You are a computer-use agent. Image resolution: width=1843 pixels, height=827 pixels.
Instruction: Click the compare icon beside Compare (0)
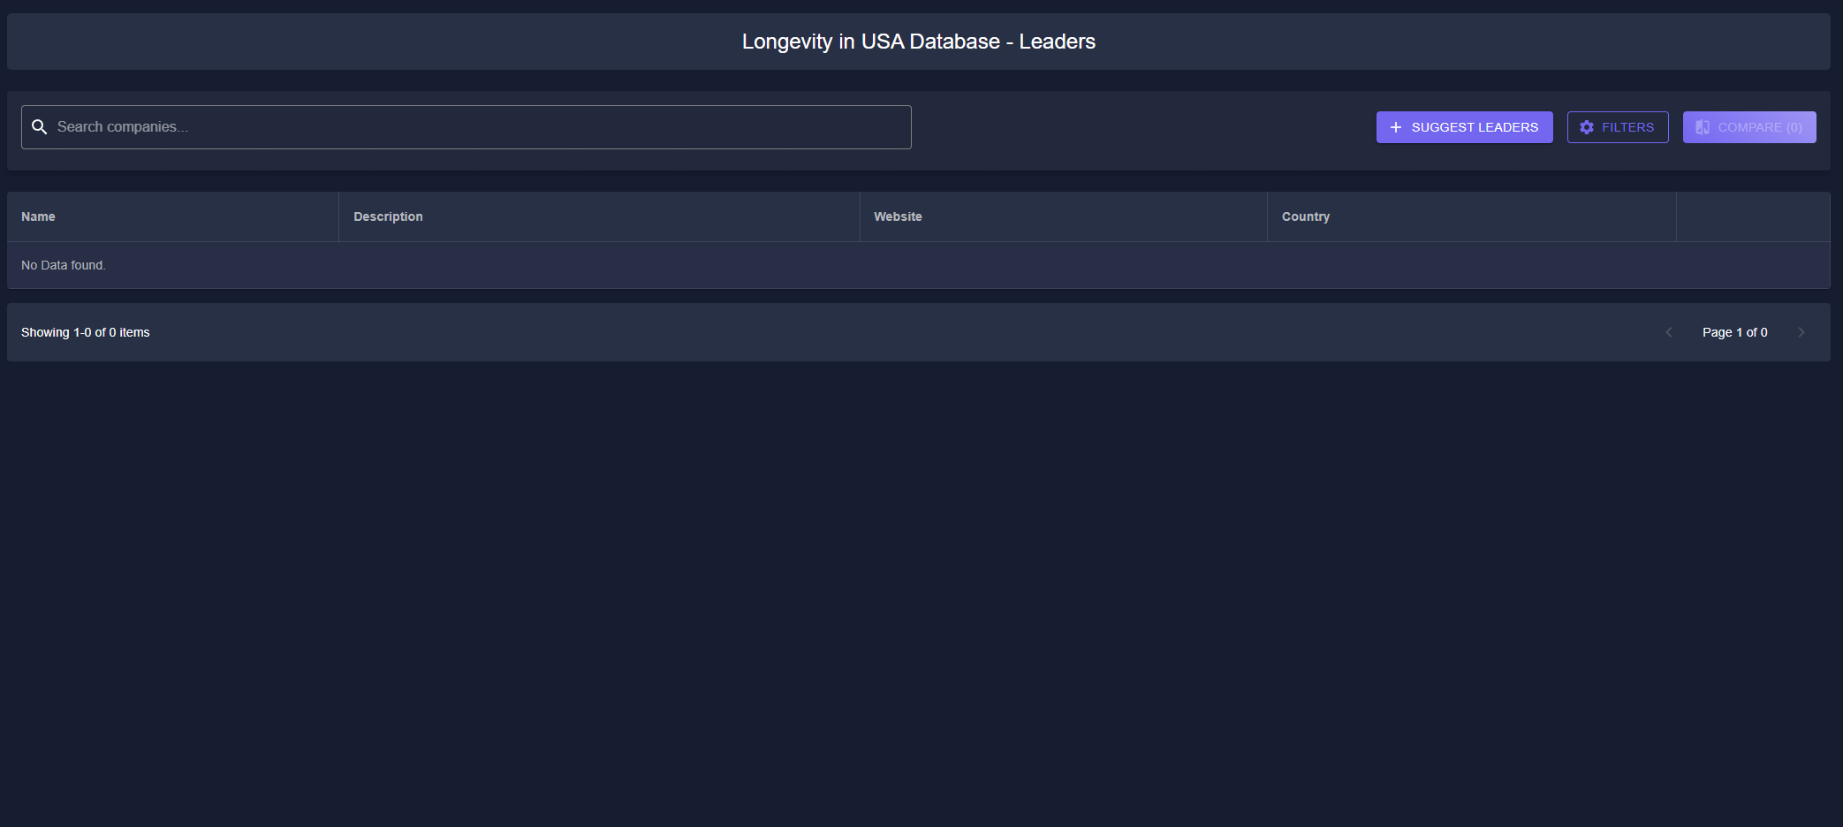(1703, 127)
